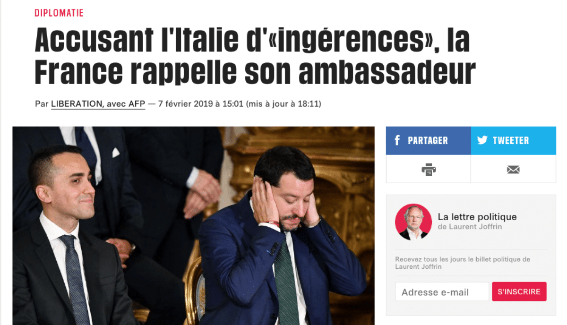Share on Facebook via the PARTAGER label
Image resolution: width=567 pixels, height=325 pixels.
428,141
